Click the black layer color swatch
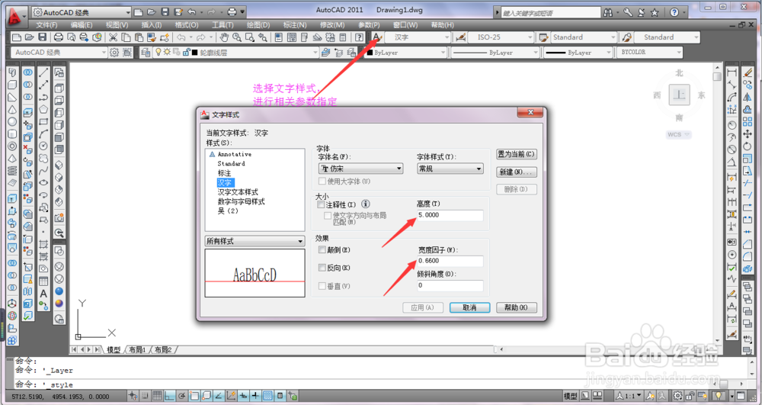 coord(195,53)
